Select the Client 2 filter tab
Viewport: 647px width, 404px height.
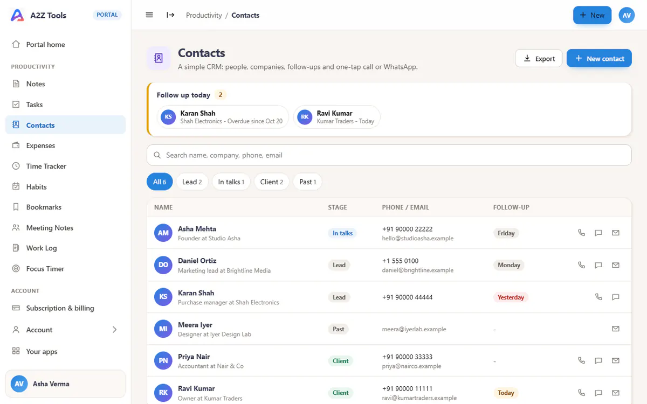click(x=272, y=182)
